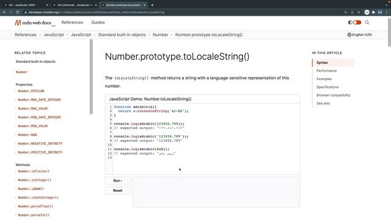Viewport: 391px width, 220px height.
Task: Jump to Syntax section in article outline
Action: [x=334, y=62]
